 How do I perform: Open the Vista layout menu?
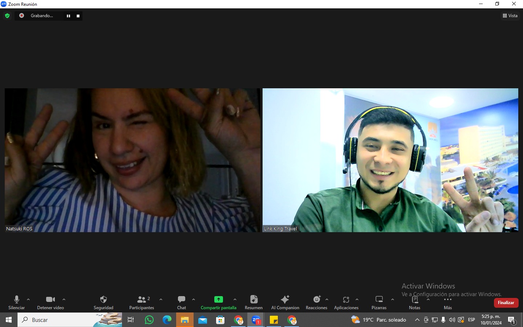(510, 16)
